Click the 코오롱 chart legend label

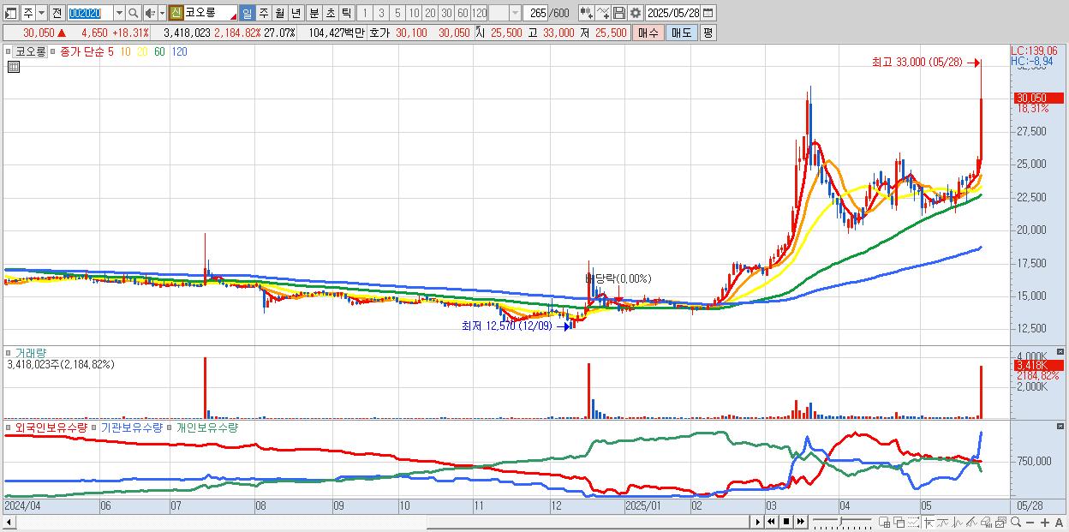31,51
